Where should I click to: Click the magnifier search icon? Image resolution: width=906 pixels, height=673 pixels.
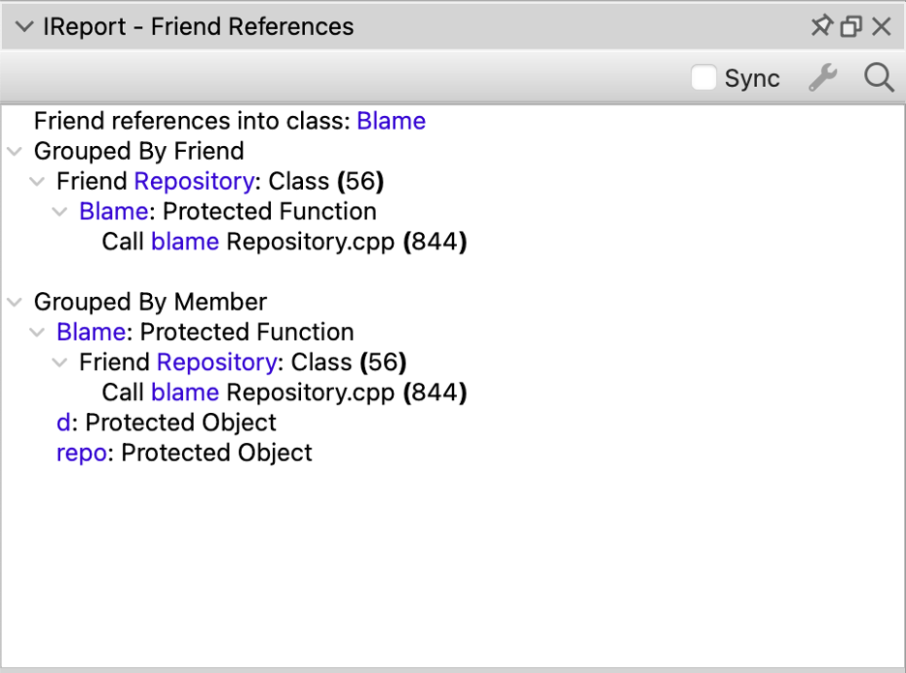click(x=878, y=78)
